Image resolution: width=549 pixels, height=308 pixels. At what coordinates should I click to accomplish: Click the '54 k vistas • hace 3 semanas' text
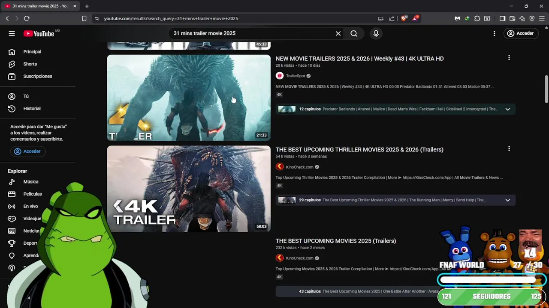(x=300, y=157)
